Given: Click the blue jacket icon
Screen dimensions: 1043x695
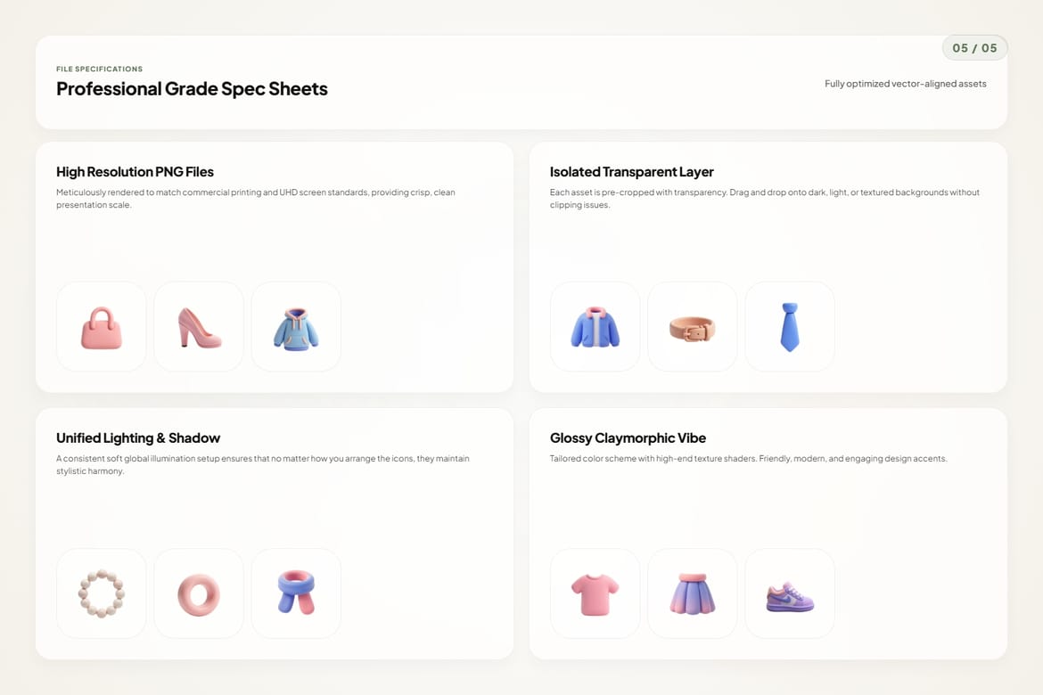Looking at the screenshot, I should coord(595,326).
